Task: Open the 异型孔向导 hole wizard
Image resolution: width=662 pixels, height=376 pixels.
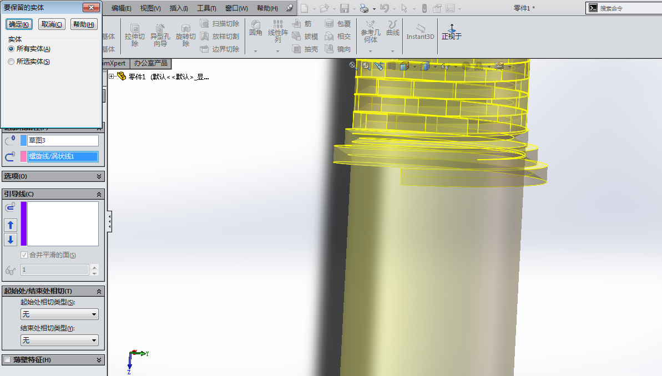Action: [x=160, y=35]
